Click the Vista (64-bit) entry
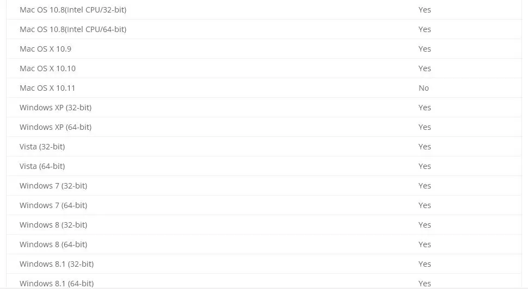 [42, 166]
